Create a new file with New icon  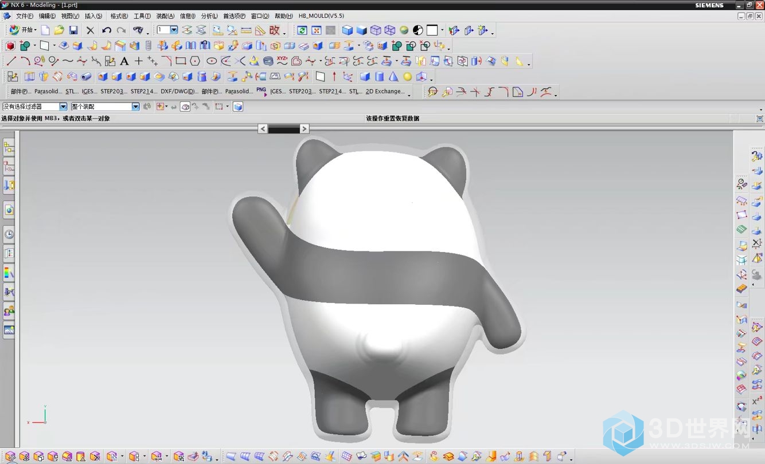tap(45, 30)
